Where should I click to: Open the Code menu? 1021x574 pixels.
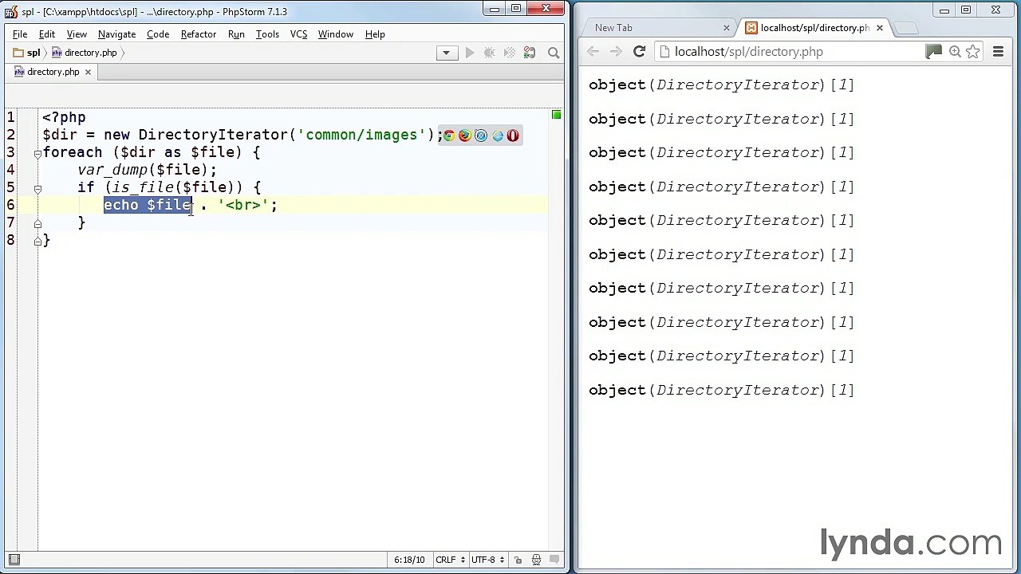[158, 34]
